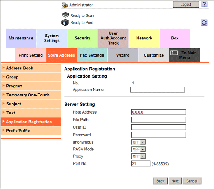Open the Customize tab
Viewport: 214px width, 189px height.
(154, 55)
